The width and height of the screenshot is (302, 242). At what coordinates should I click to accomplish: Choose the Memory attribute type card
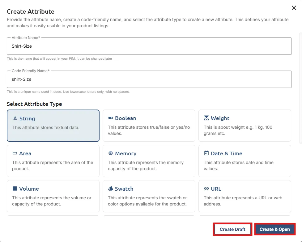(x=149, y=161)
